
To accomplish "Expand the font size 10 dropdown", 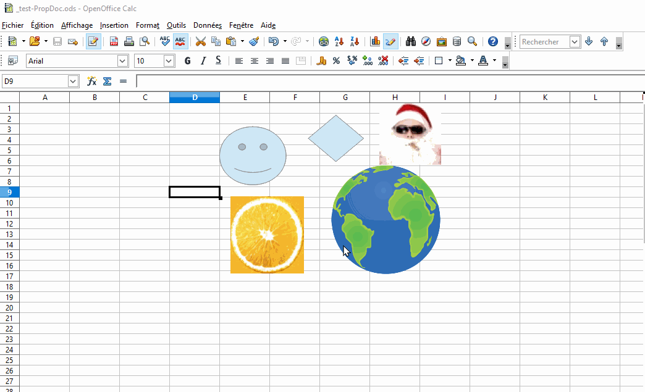I will (x=168, y=61).
